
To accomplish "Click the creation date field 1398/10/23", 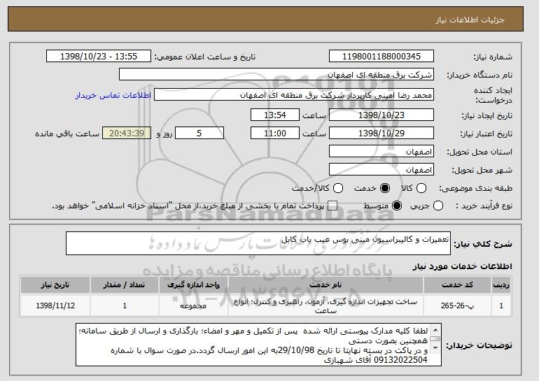I will [381, 115].
